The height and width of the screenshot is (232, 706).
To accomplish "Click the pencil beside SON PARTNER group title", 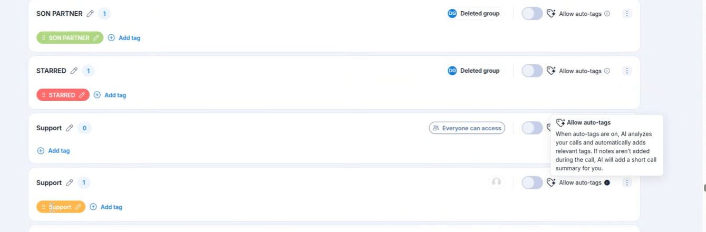I will coord(90,14).
